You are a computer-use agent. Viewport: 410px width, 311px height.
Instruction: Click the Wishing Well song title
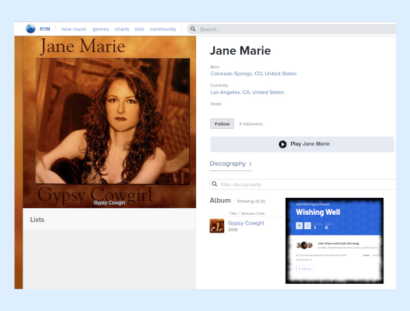click(x=318, y=212)
